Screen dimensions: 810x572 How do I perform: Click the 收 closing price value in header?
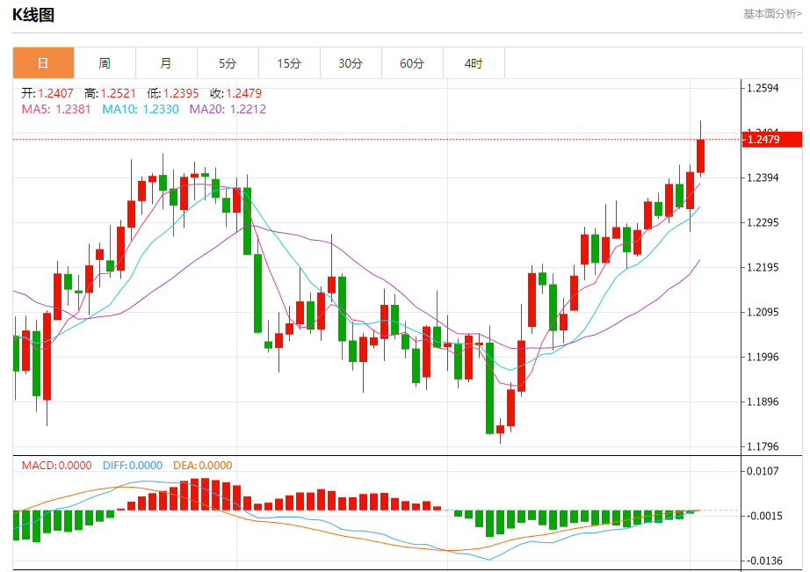point(235,93)
